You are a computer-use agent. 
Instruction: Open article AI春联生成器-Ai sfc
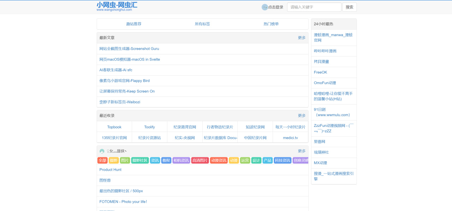click(x=116, y=70)
